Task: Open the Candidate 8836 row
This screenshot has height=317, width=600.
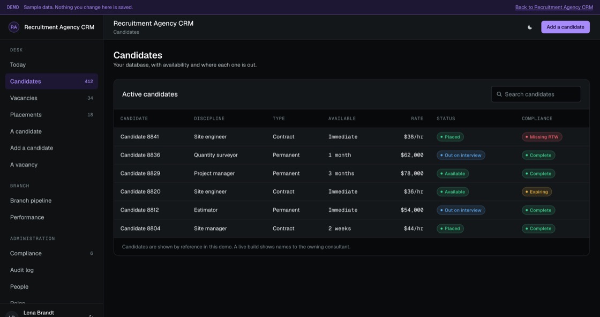Action: 351,155
